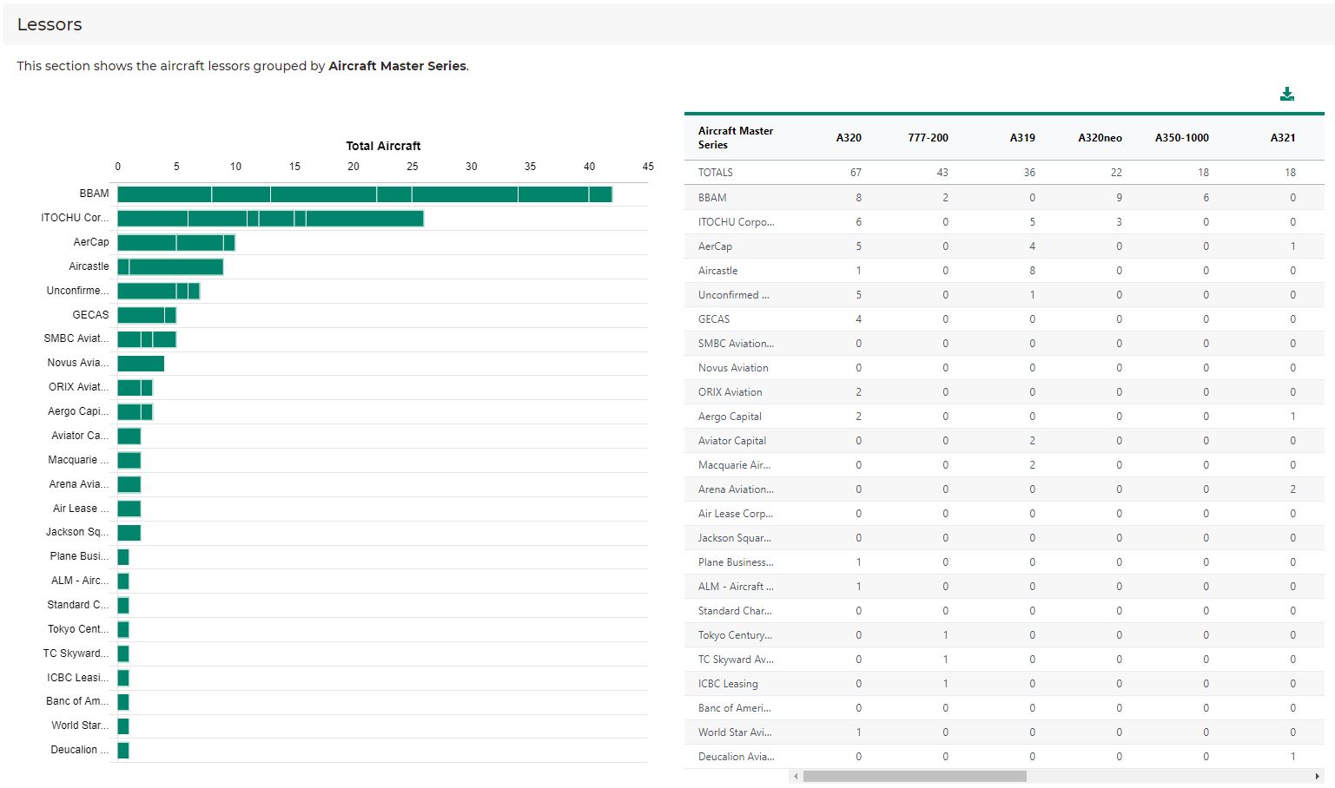
Task: Select SMBC Aviation... row in the table
Action: 1004,344
